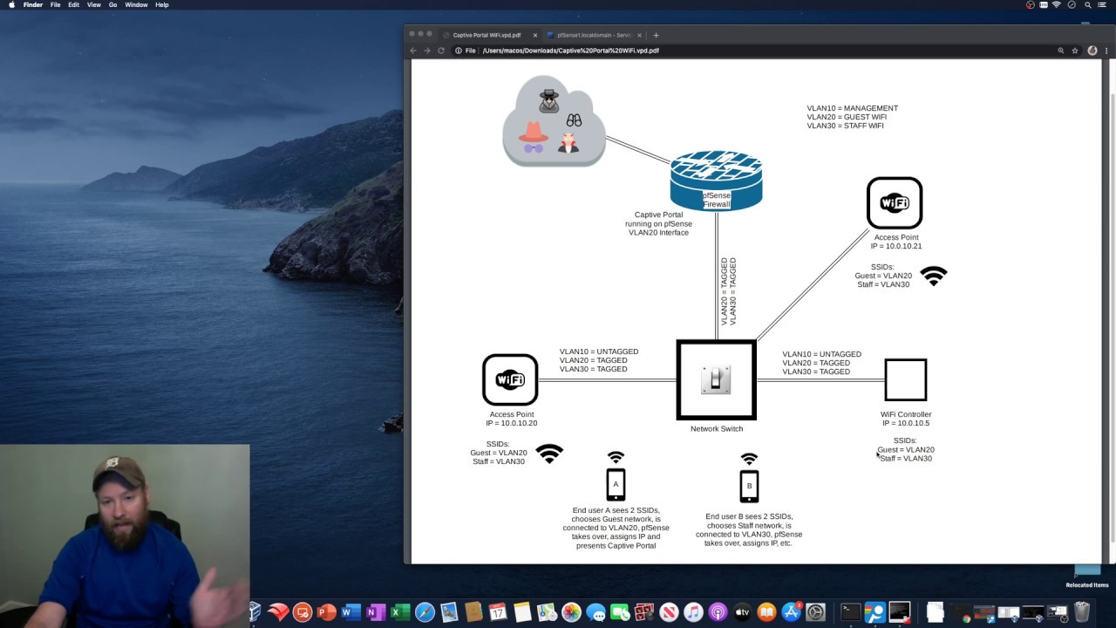Click the Access Point 10.0.10.20 WiFi icon
Screen dimensions: 1116x628
pyautogui.click(x=510, y=379)
